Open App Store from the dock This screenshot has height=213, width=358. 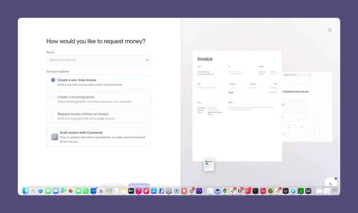point(154,191)
